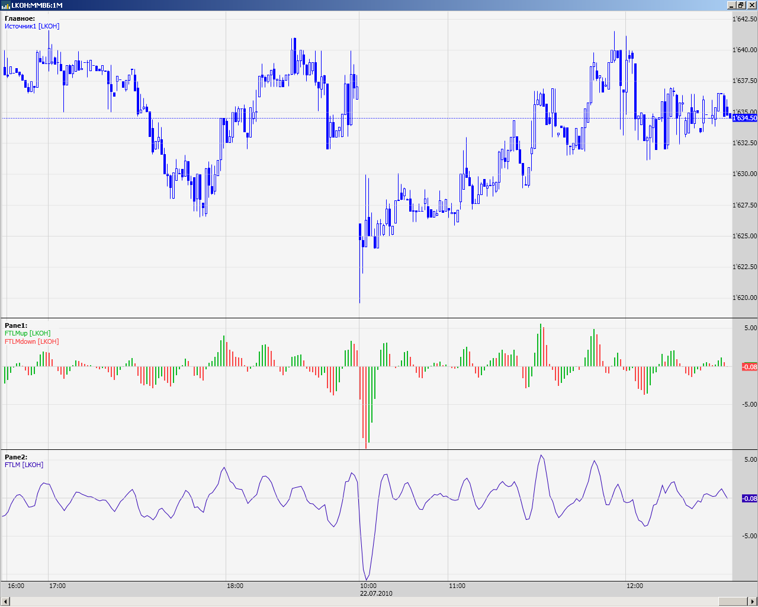Close the LKOH:ММВБ:1М chart window

(751, 5)
